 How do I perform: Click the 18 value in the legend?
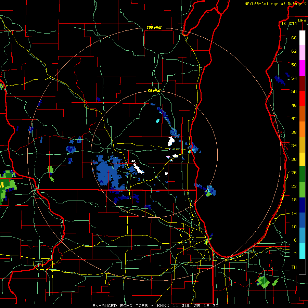[294, 200]
